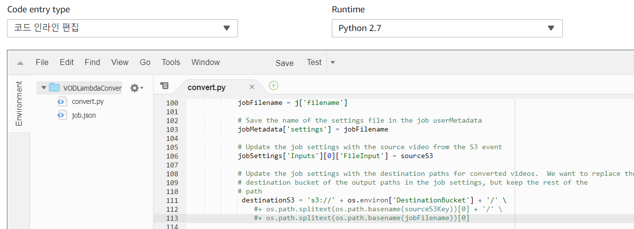Click the line 112 sourceS3Key commented code
Screen dimensions: 634x229
tap(378, 209)
